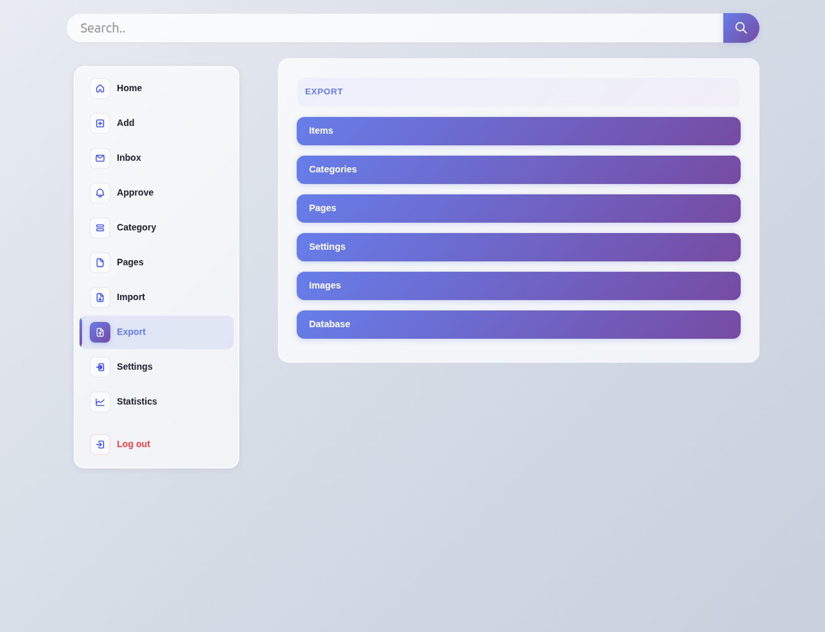Click the Approve bell icon

(100, 193)
